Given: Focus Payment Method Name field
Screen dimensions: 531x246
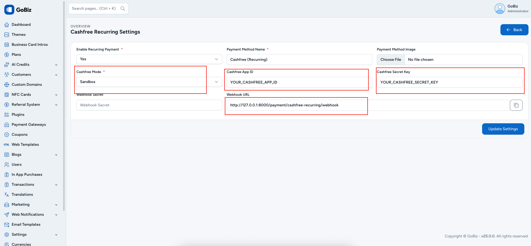Looking at the screenshot, I should (299, 60).
